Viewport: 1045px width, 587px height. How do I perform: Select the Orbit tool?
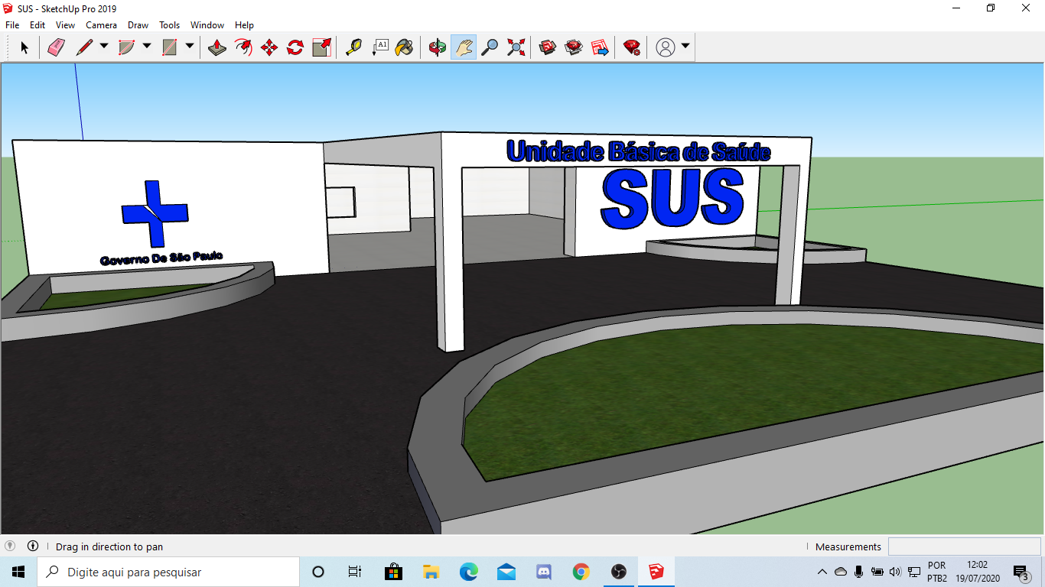click(x=438, y=47)
